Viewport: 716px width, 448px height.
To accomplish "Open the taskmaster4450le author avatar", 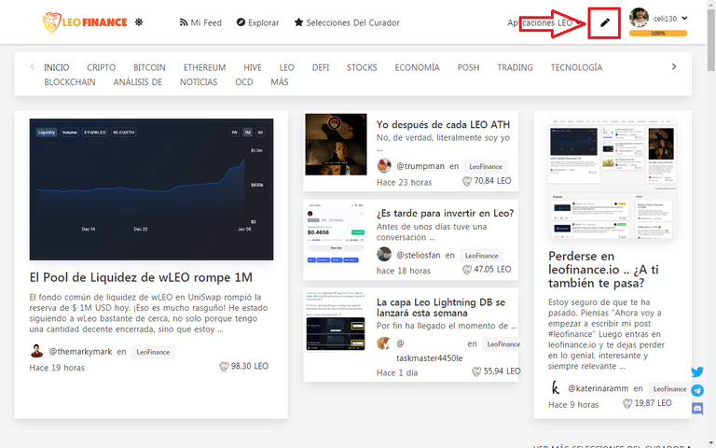I will tap(384, 343).
